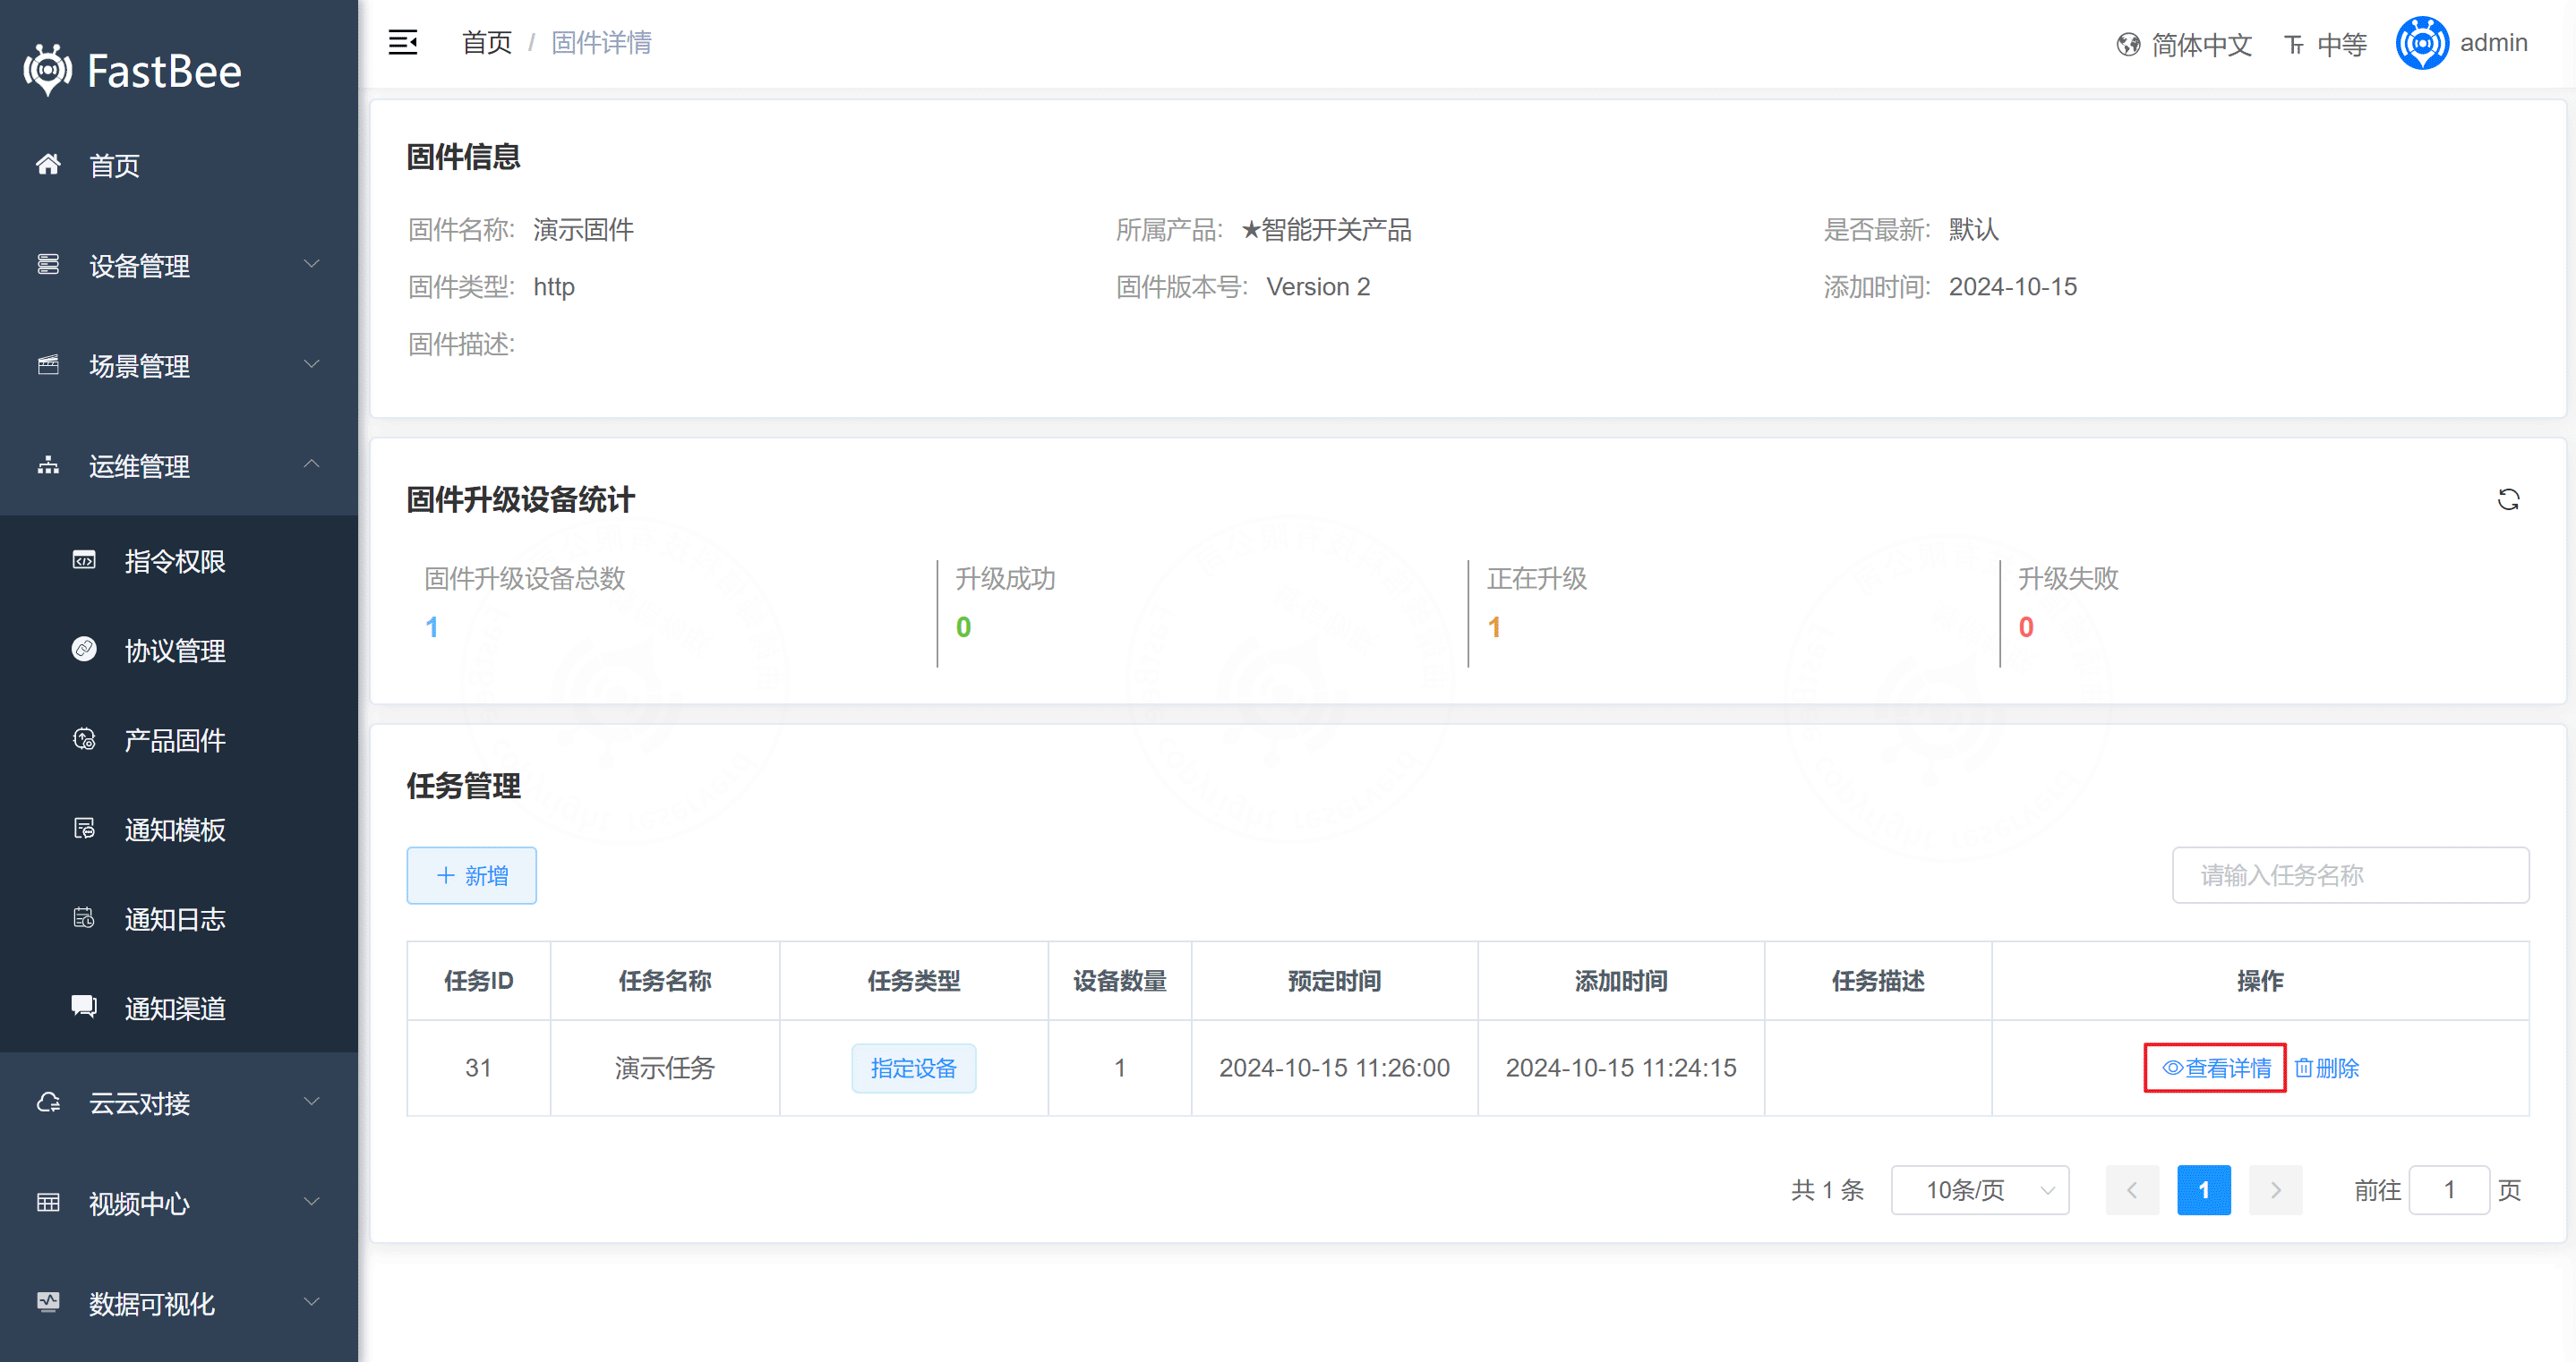Click the 视频中心 sidebar icon
The height and width of the screenshot is (1362, 2576).
[x=48, y=1202]
